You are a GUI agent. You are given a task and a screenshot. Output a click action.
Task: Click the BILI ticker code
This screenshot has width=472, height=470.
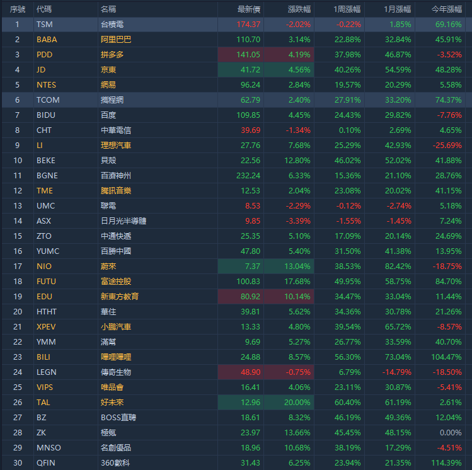(43, 357)
